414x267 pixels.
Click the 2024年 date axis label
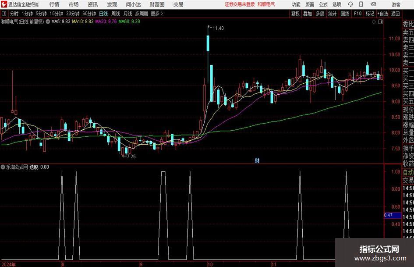(x=8, y=264)
